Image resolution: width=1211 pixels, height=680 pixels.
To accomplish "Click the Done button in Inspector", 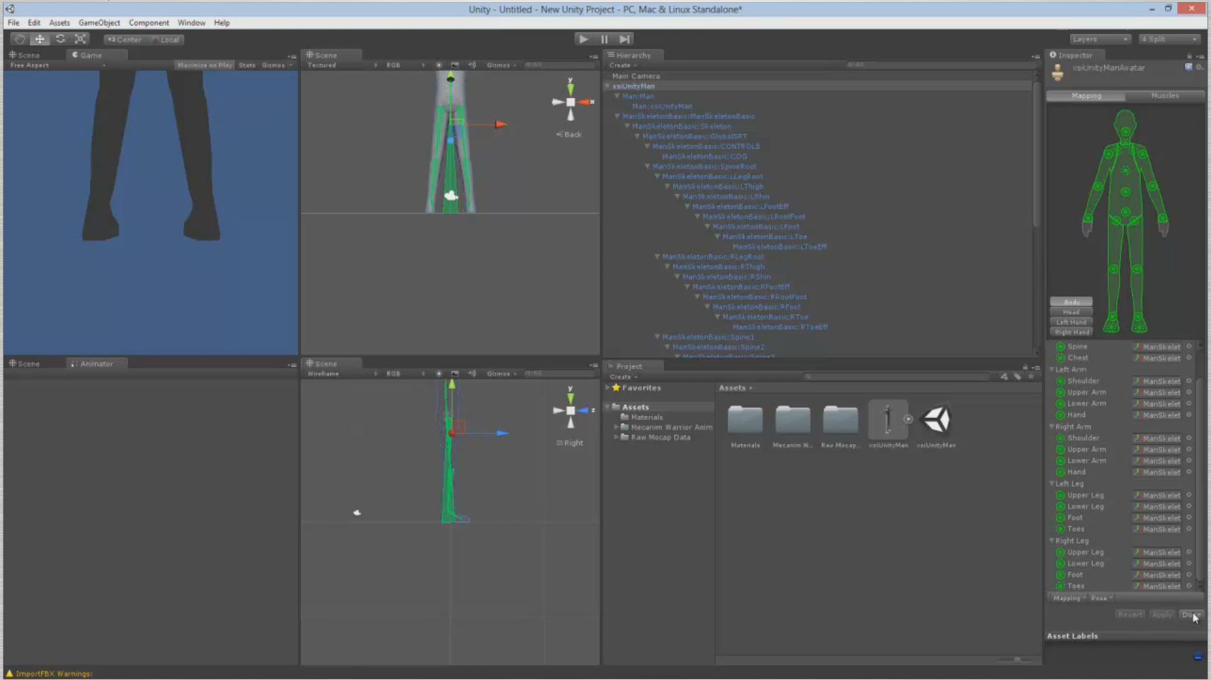I will [1191, 615].
